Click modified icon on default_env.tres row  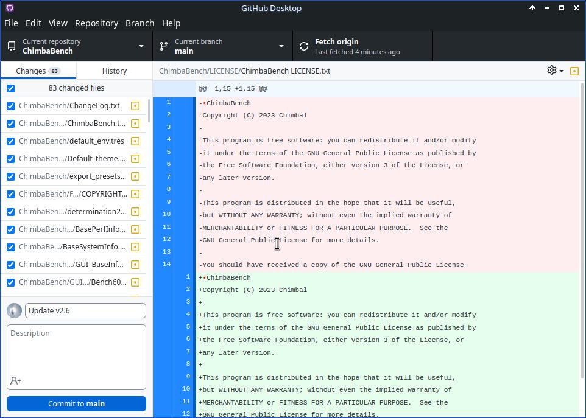click(135, 141)
